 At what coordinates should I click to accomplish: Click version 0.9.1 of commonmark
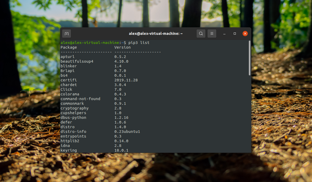coord(120,103)
